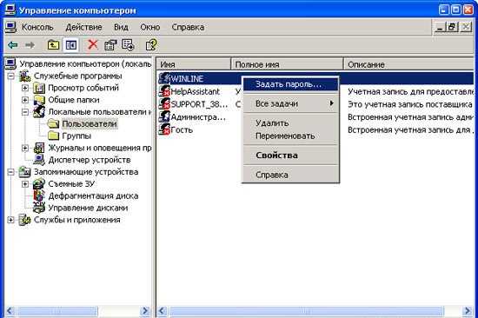Select the Запоминающие устройства tree node

[x=86, y=172]
